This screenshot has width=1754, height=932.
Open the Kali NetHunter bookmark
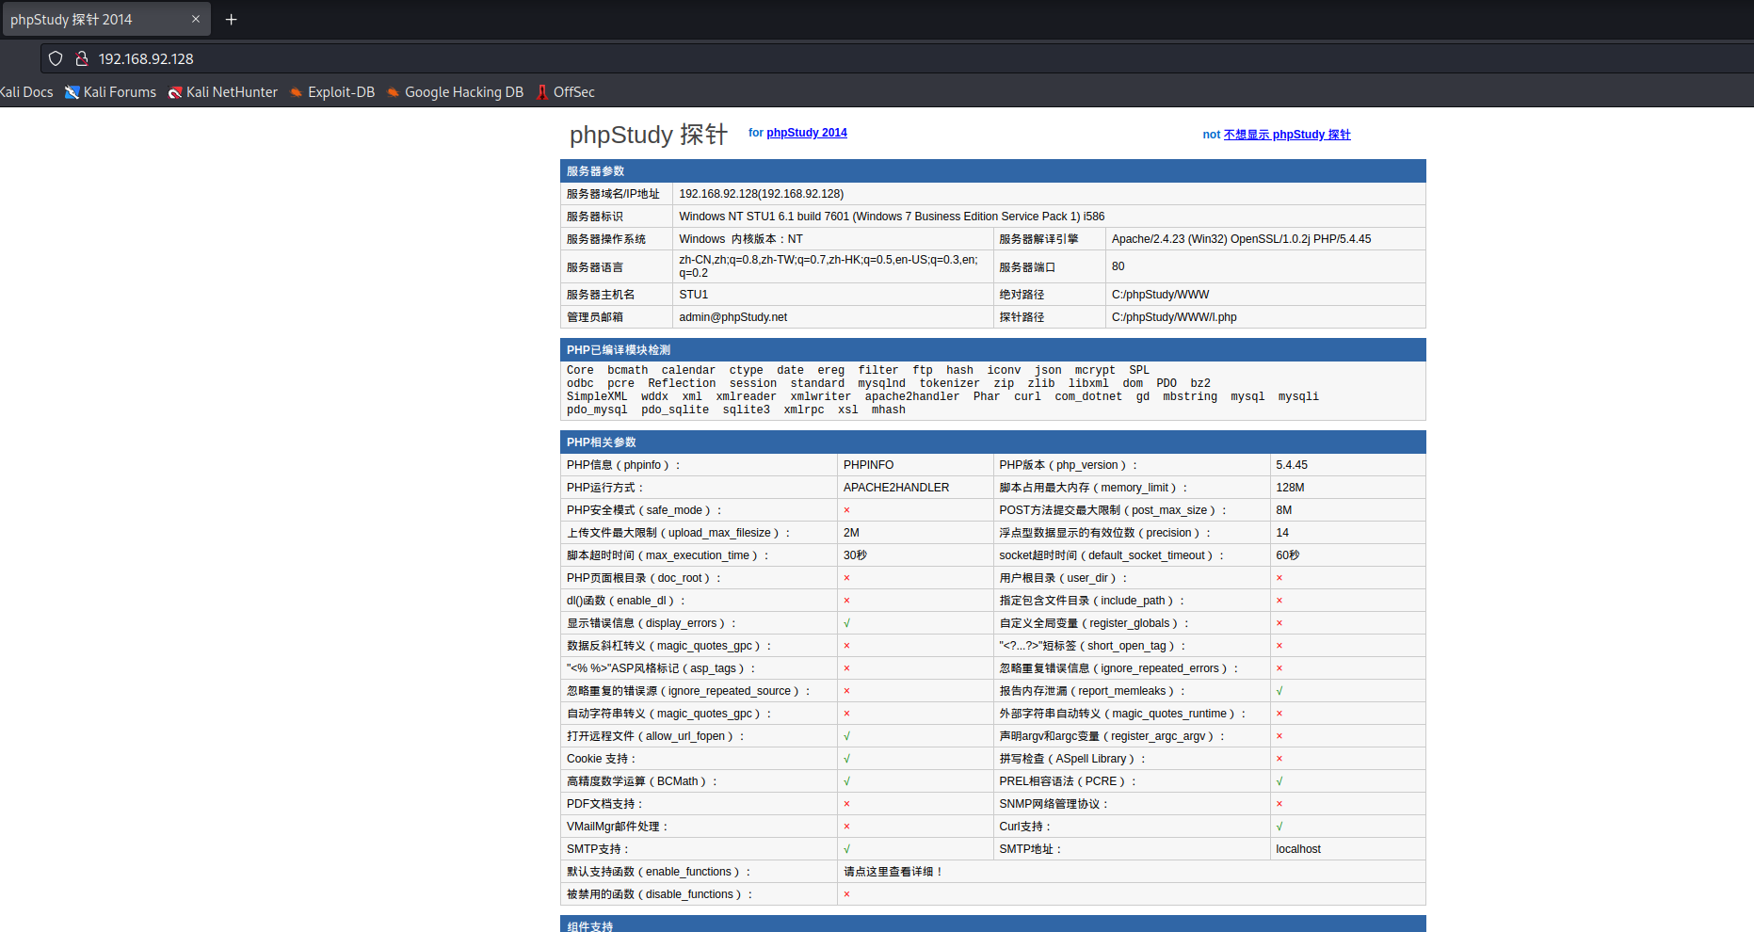click(x=223, y=92)
